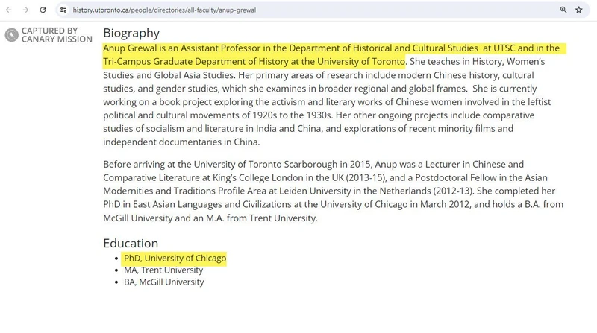Open site information icon in address bar
The width and height of the screenshot is (597, 333).
click(x=63, y=10)
